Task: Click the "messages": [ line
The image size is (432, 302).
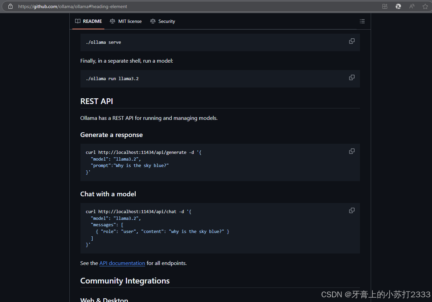Action: 107,225
